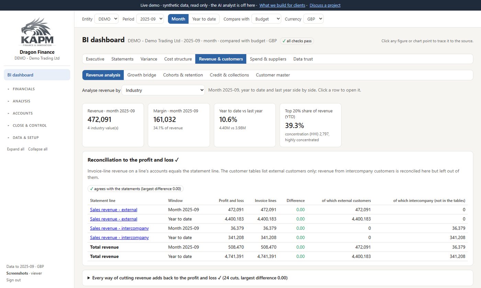
Task: Click the KAPM dragon logo
Action: (x=37, y=32)
